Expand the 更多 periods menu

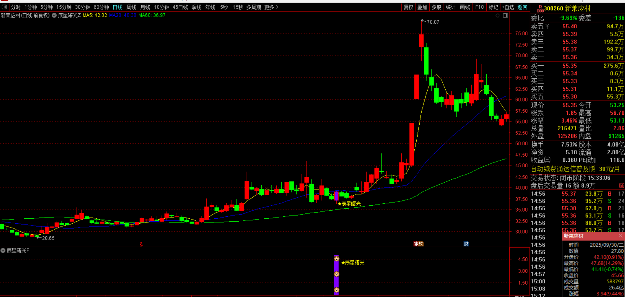click(x=271, y=7)
